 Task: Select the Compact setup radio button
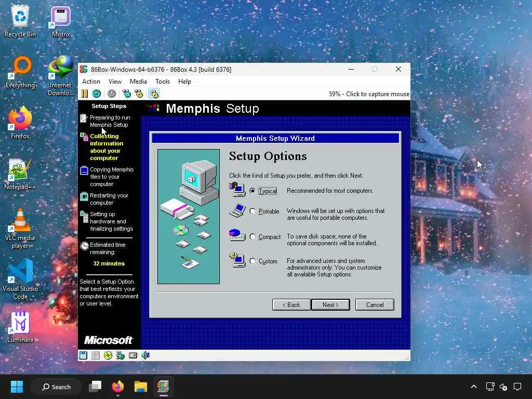tap(252, 237)
